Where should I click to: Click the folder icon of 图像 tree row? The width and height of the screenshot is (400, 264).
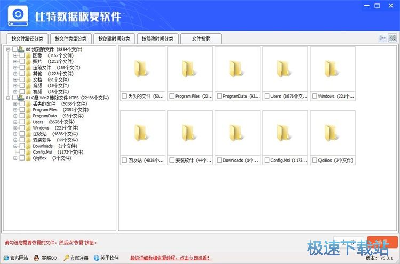click(28, 55)
